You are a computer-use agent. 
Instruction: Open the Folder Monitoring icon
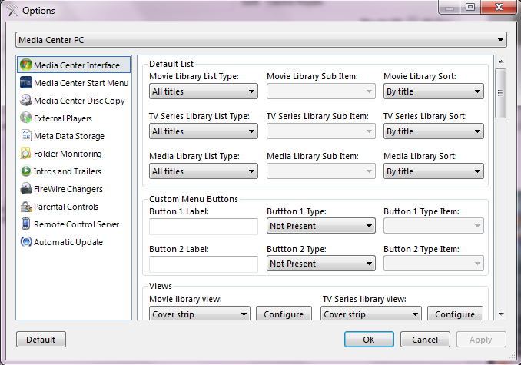[26, 154]
